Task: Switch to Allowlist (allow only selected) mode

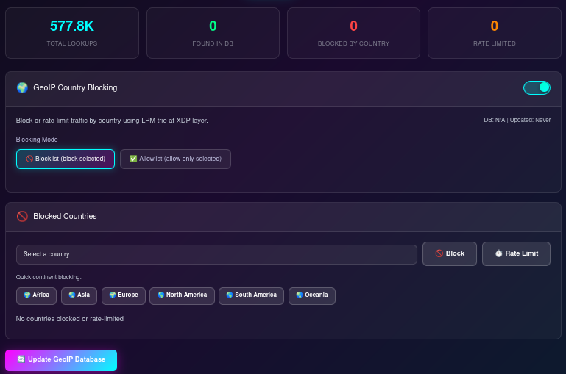Action: pyautogui.click(x=175, y=159)
